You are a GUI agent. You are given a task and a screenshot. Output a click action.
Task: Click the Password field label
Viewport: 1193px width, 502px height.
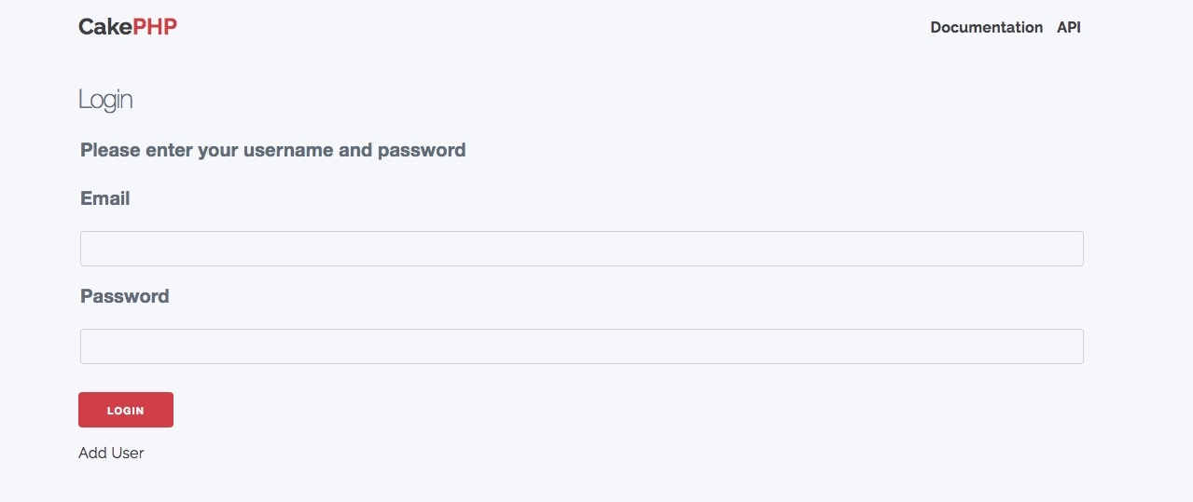(x=125, y=296)
